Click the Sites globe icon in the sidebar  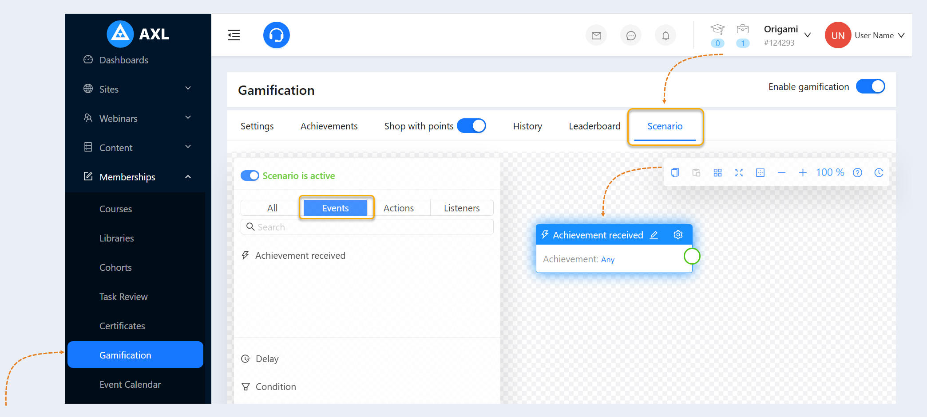[x=88, y=89]
